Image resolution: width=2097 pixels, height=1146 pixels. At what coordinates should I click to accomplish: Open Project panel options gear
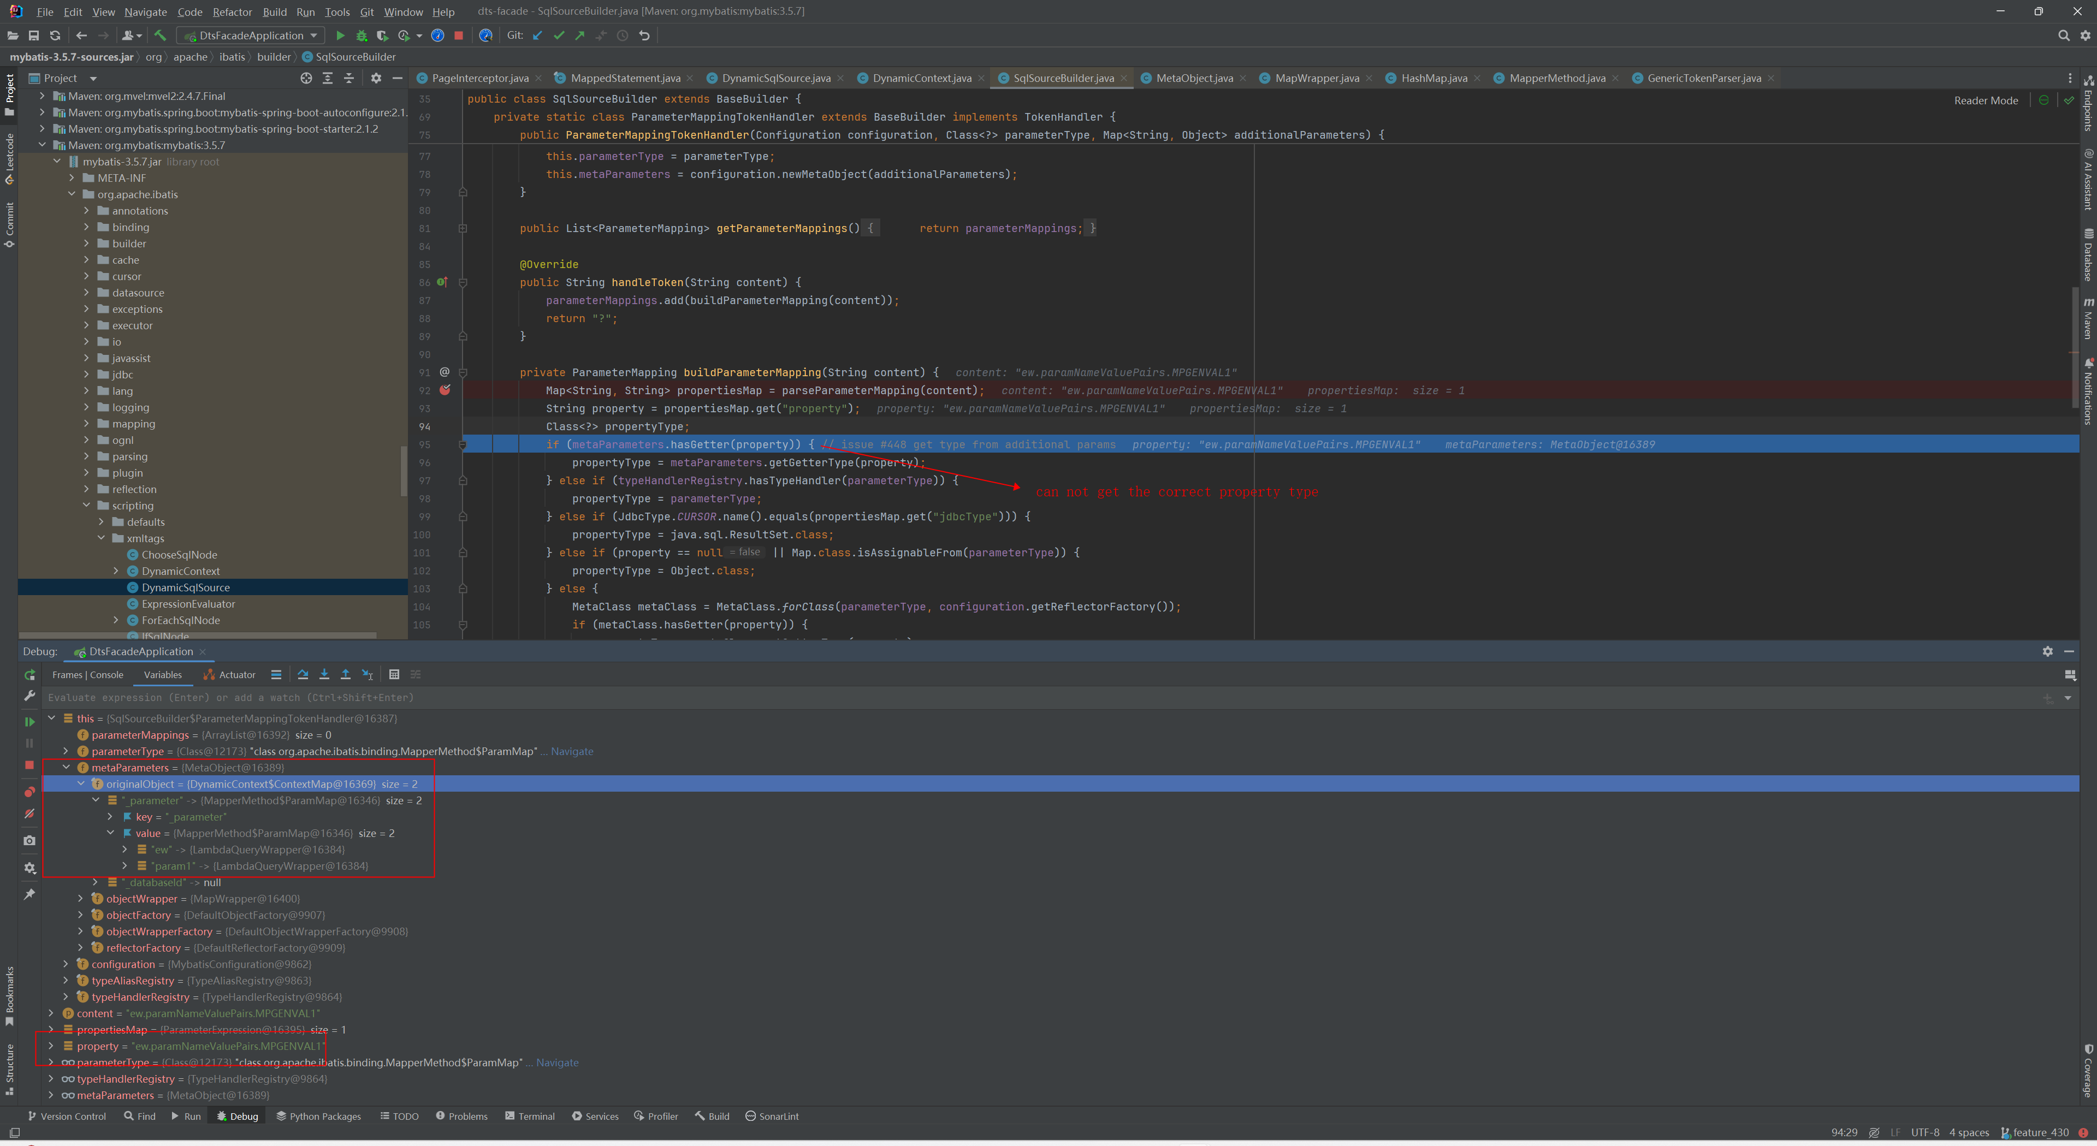pos(376,78)
